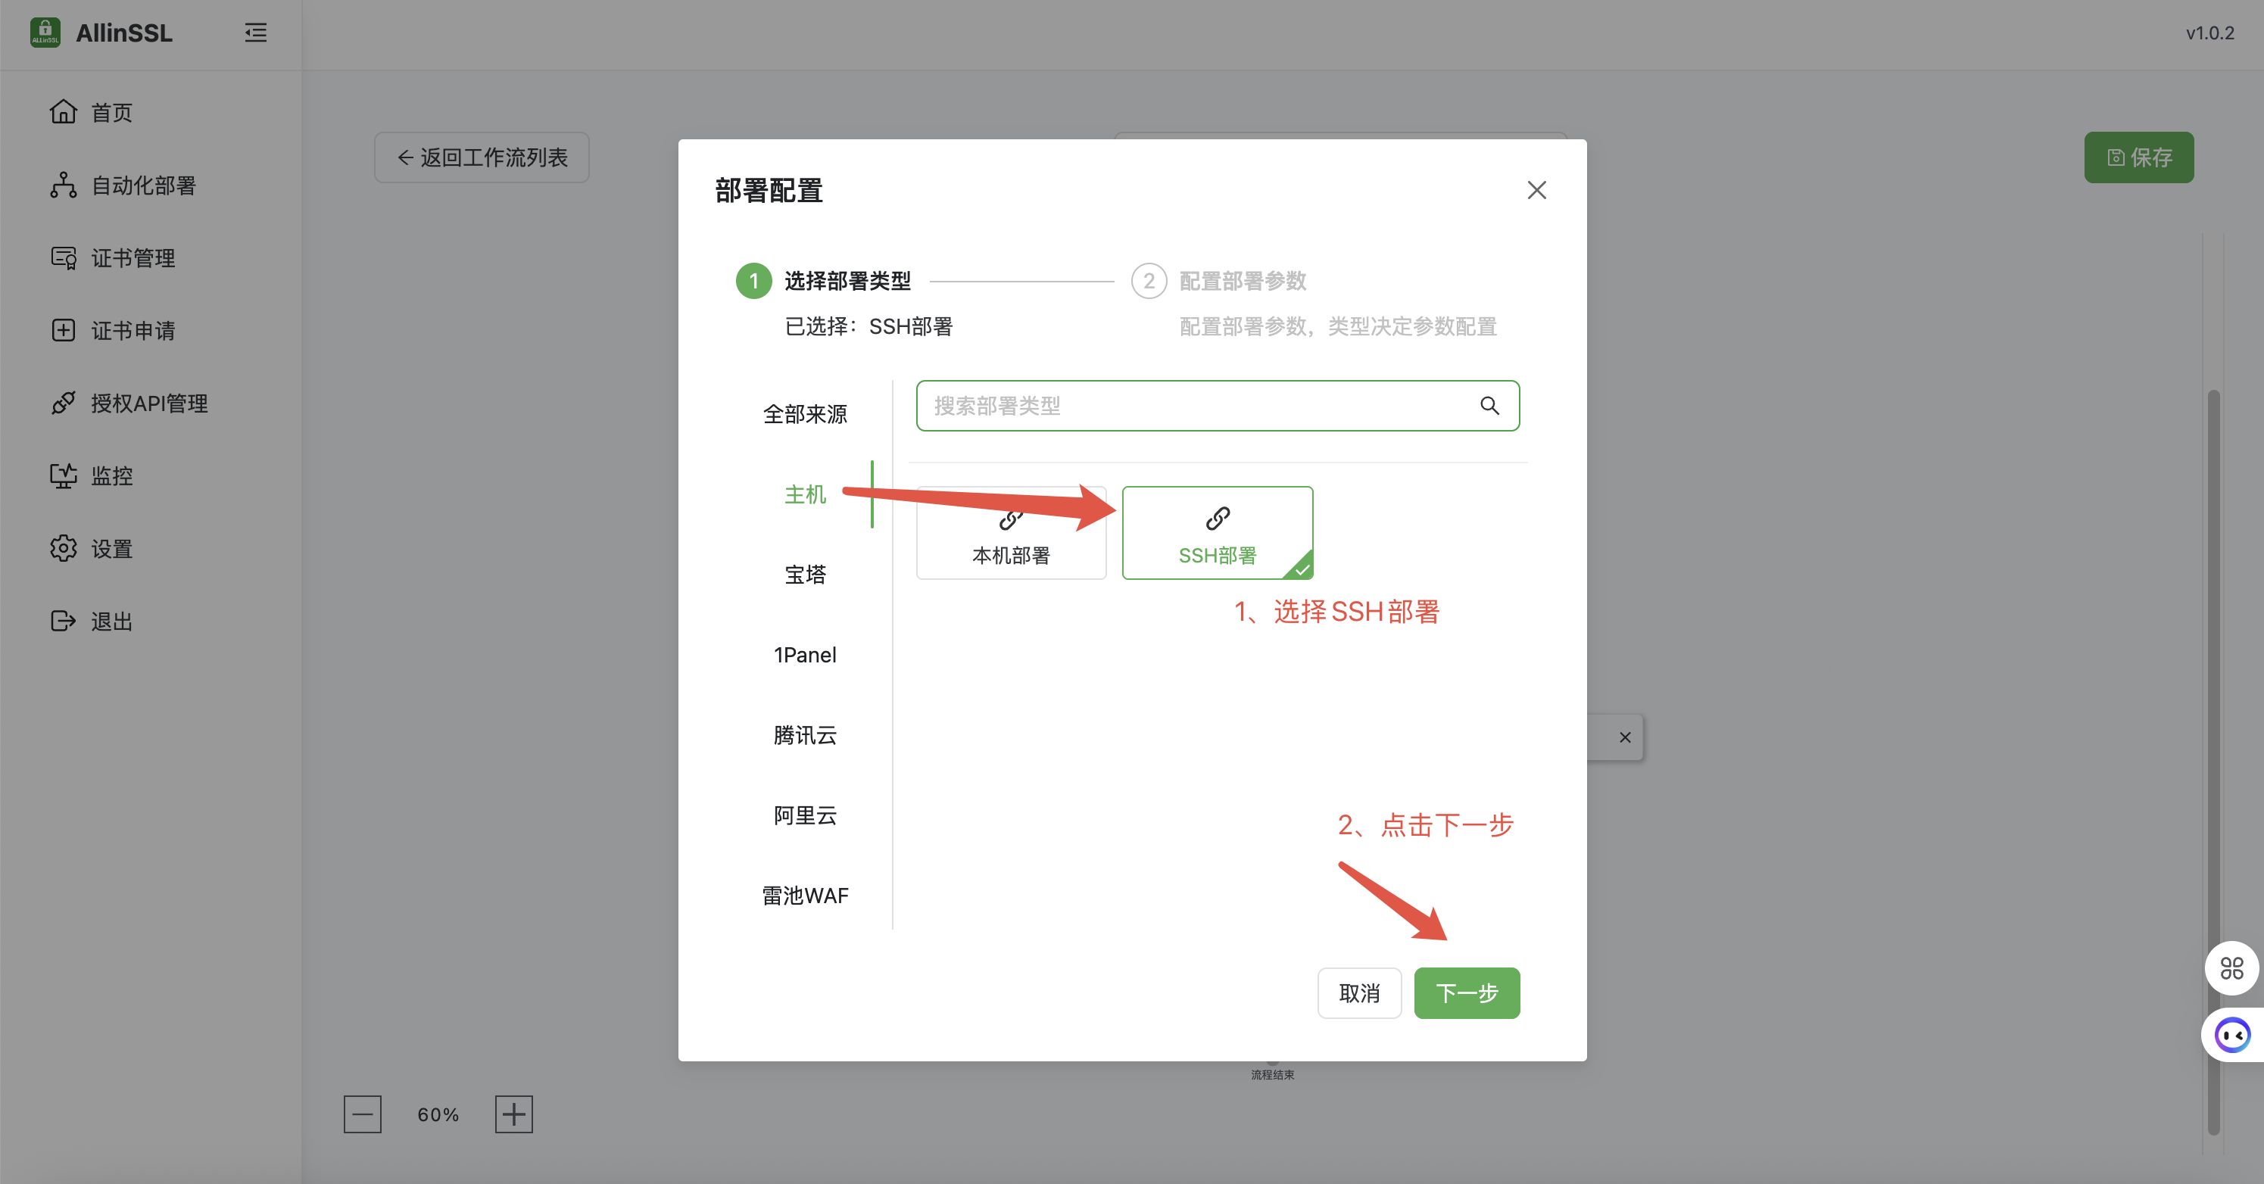Image resolution: width=2264 pixels, height=1184 pixels.
Task: Click the zoom in plus icon
Action: tap(513, 1114)
